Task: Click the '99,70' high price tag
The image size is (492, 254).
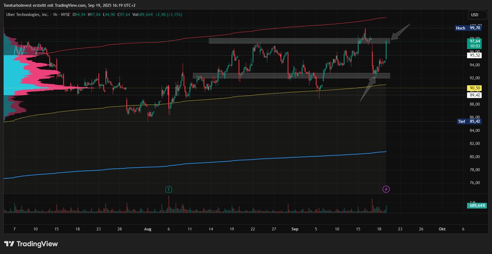Action: coord(475,28)
